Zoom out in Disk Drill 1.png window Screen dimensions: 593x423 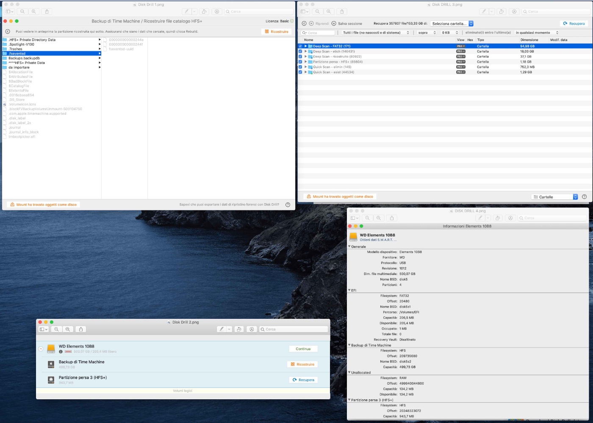coord(22,11)
